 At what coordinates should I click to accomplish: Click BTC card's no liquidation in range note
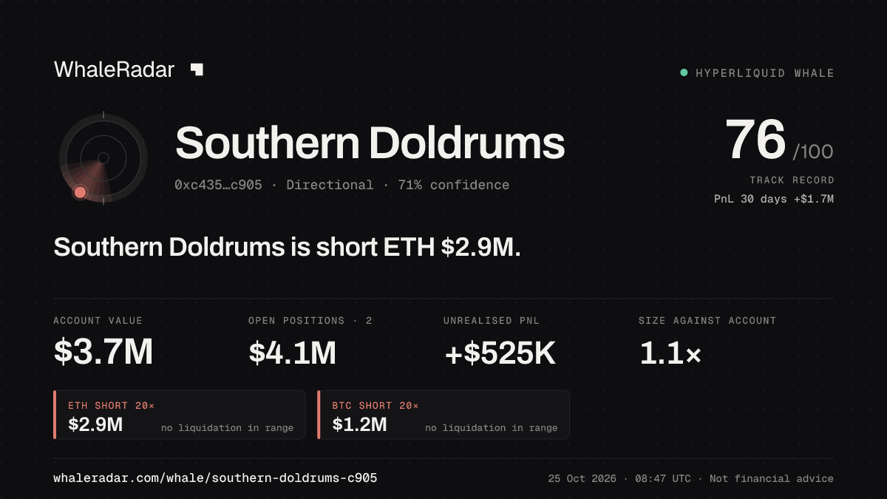(x=491, y=427)
